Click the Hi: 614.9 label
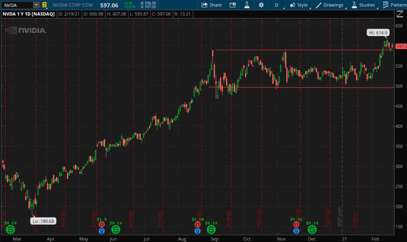Image resolution: width=407 pixels, height=242 pixels. (378, 33)
